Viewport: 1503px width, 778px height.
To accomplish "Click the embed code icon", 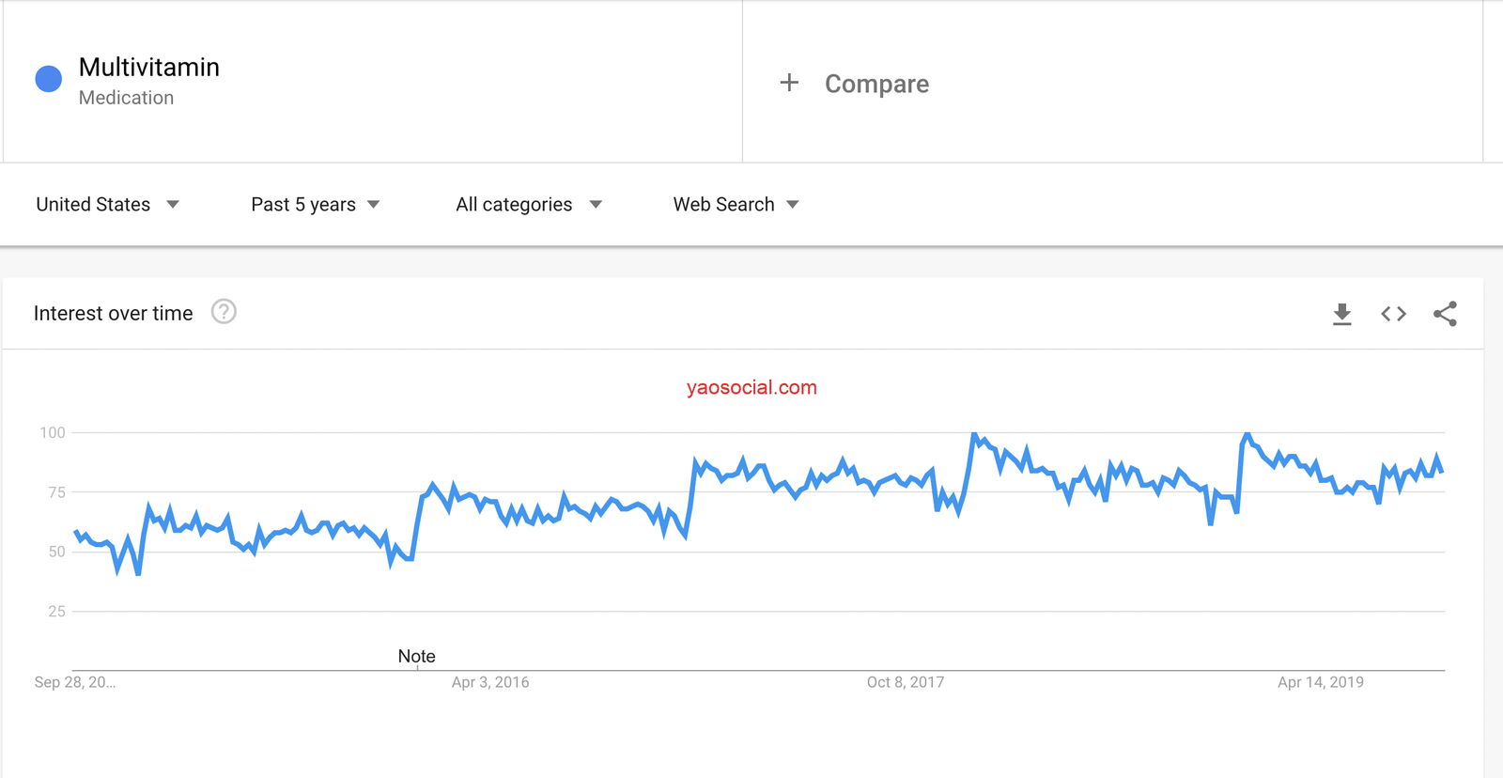I will pyautogui.click(x=1393, y=314).
